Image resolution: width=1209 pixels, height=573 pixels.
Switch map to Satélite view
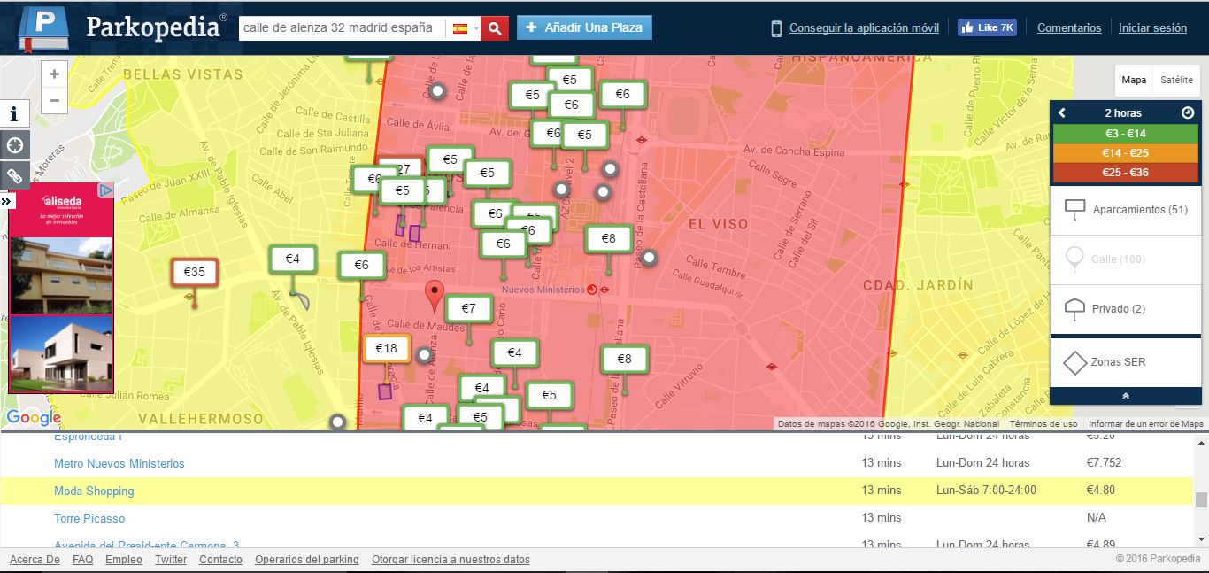coord(1176,80)
